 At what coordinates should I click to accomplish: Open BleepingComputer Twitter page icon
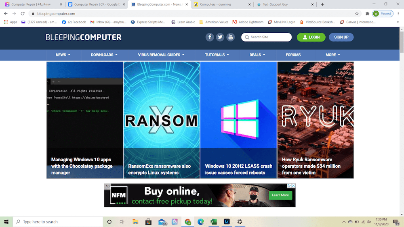pos(220,37)
